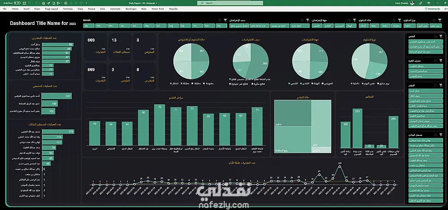448x210 pixels.
Task: Toggle the AutoSave switch
Action: 17,3
